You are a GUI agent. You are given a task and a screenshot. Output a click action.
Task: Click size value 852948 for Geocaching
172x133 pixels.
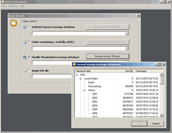[129, 86]
